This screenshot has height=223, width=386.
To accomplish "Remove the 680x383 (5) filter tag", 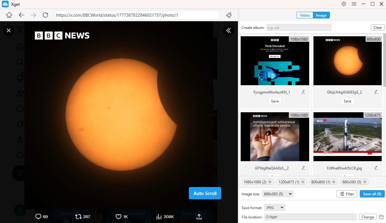I will tap(365, 182).
